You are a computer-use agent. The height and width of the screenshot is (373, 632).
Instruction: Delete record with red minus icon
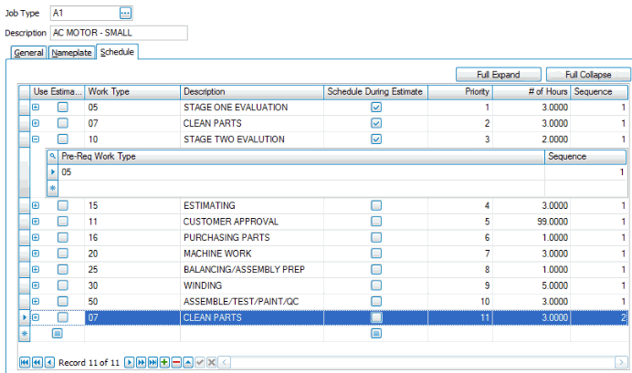tap(175, 363)
